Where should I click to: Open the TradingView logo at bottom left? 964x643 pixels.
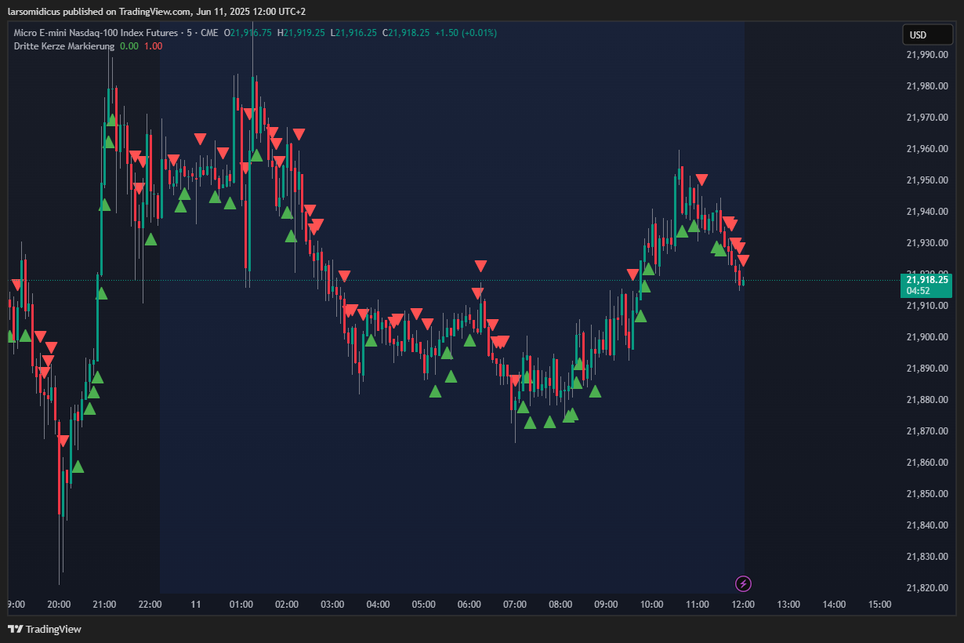click(45, 629)
